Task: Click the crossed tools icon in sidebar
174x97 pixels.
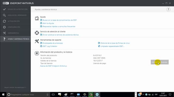Action: point(4,33)
